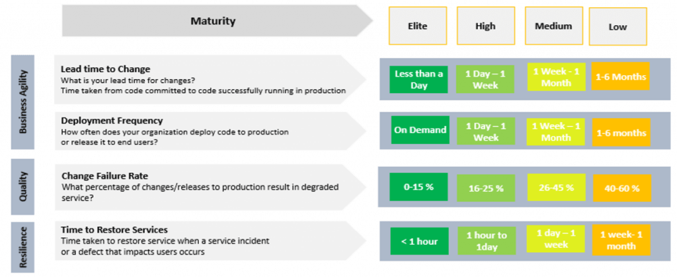Click the 'Change Failure Rate' heading
This screenshot has height=277, width=677.
tap(104, 176)
